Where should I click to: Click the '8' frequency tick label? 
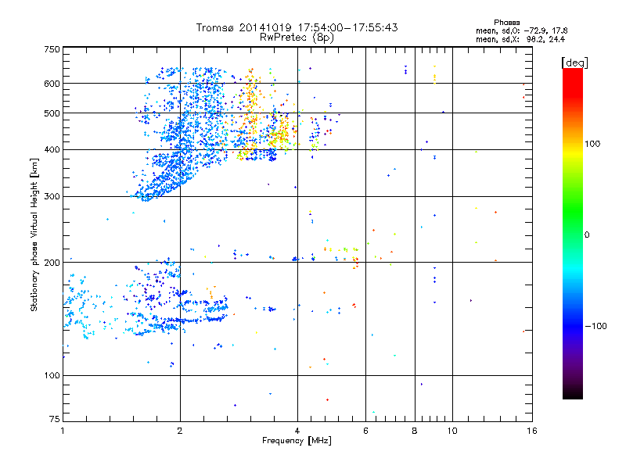(x=415, y=431)
